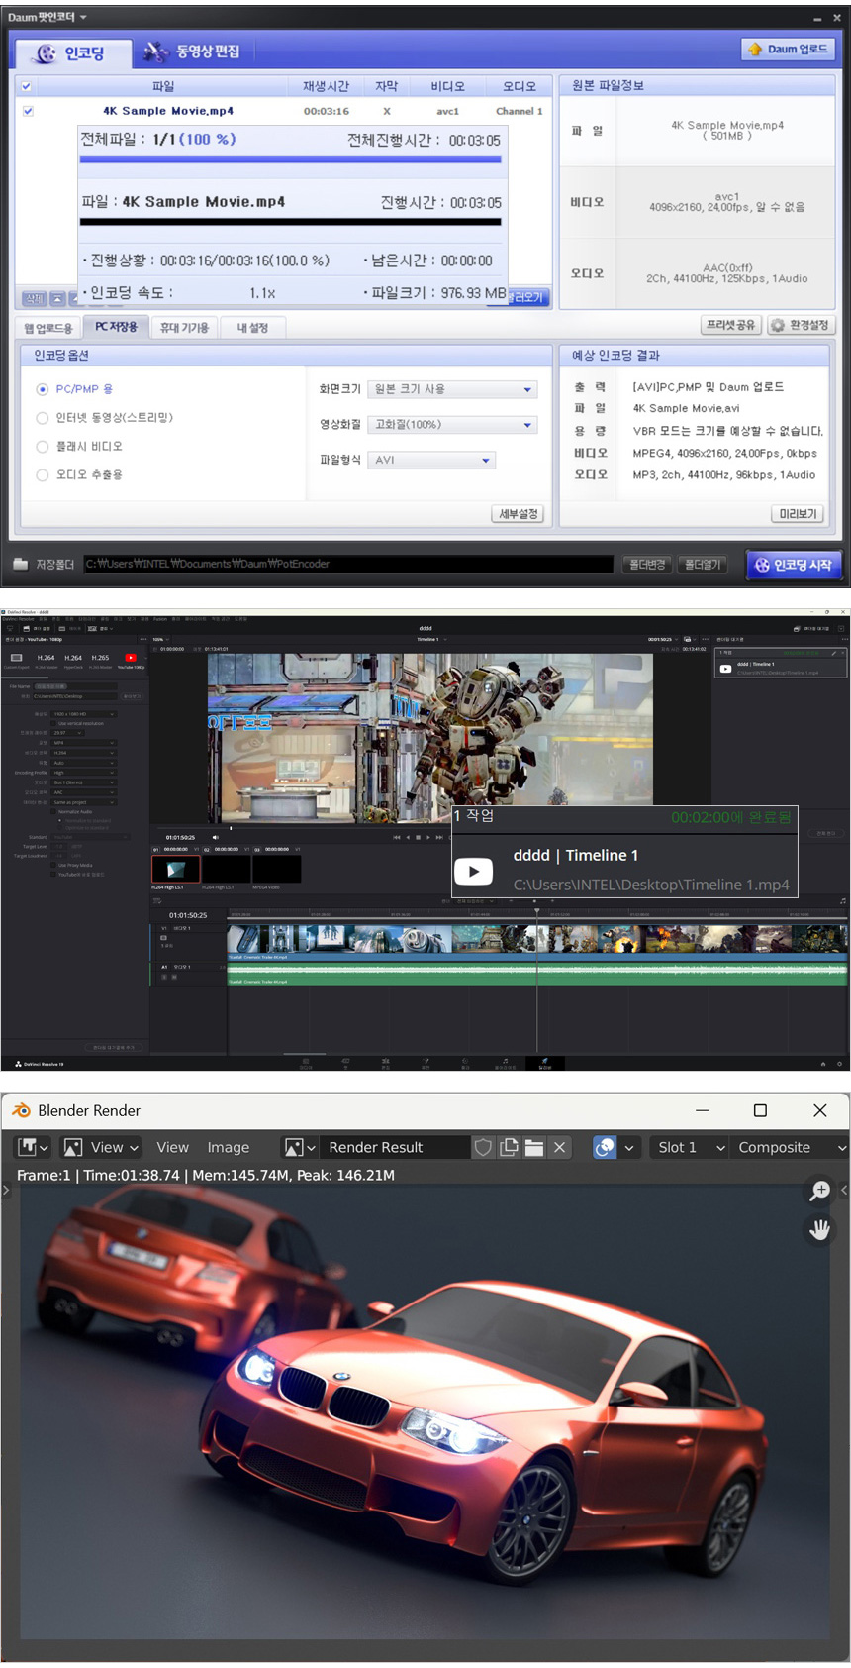Image resolution: width=851 pixels, height=1668 pixels.
Task: Uncheck the 4K Sample Movie.mp4 checkbox
Action: point(28,111)
